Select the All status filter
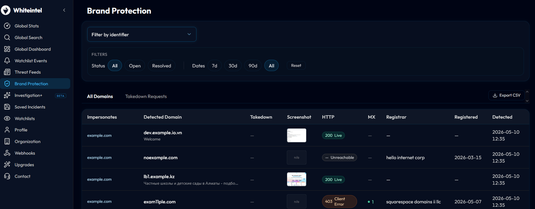The width and height of the screenshot is (535, 209). tap(115, 65)
